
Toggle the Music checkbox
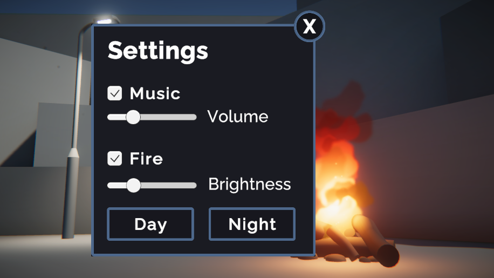tap(115, 93)
